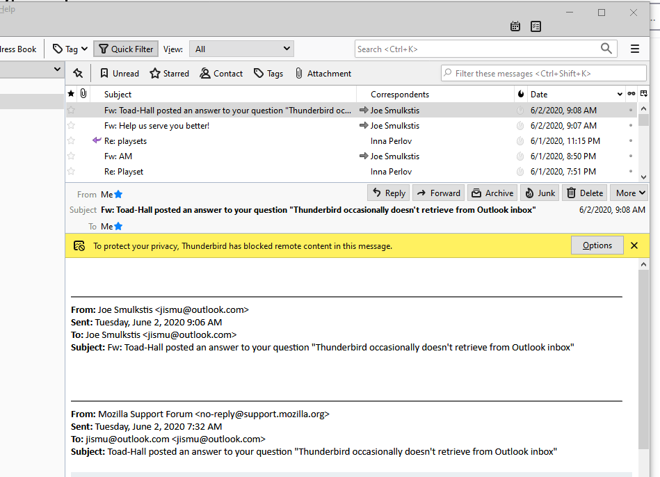Open the column picker icon

coord(643,94)
